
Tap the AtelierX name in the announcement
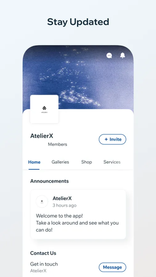[x=62, y=199]
